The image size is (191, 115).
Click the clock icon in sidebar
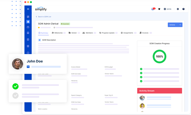[x=28, y=53]
